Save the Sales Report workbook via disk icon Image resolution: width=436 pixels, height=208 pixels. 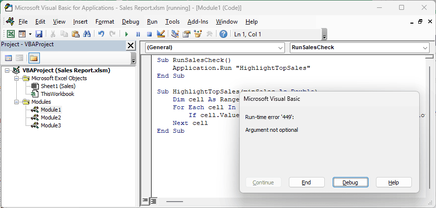[x=39, y=34]
